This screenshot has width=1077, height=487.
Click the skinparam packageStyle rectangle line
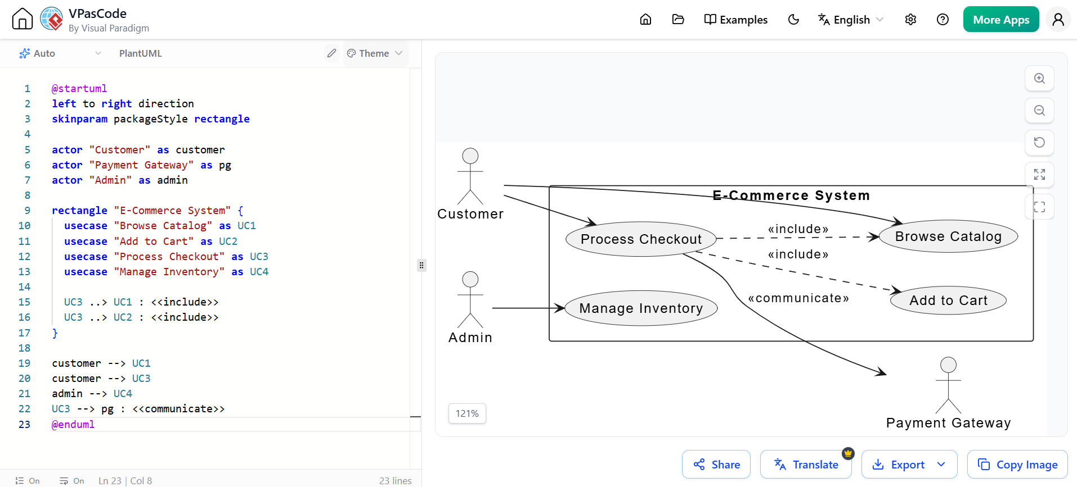[x=151, y=119]
